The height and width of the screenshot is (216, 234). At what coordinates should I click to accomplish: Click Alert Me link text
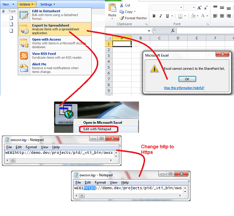click(39, 64)
